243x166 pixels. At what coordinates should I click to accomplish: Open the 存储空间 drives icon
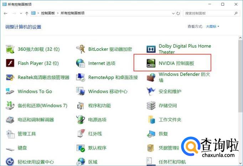pyautogui.click(x=151, y=106)
